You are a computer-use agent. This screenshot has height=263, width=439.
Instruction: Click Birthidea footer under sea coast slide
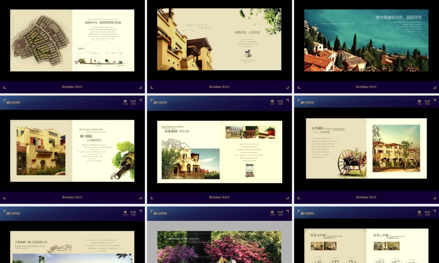(x=366, y=87)
